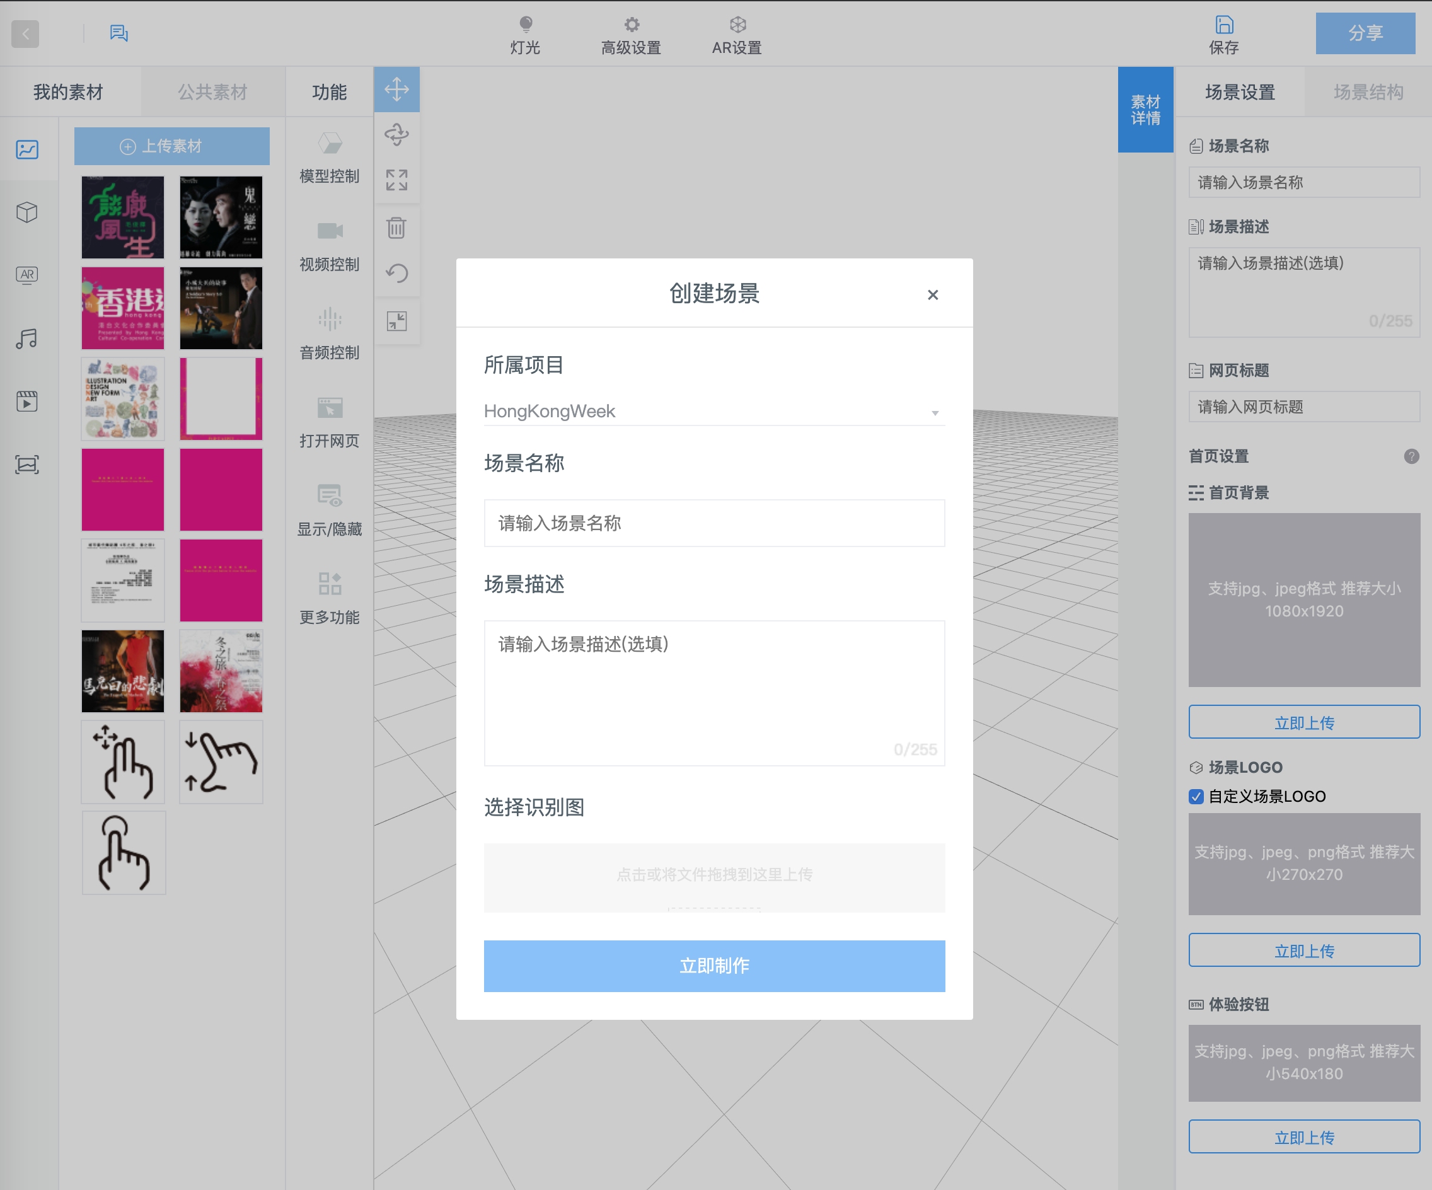
Task: Switch to the 场景结构 tab
Action: (1368, 92)
